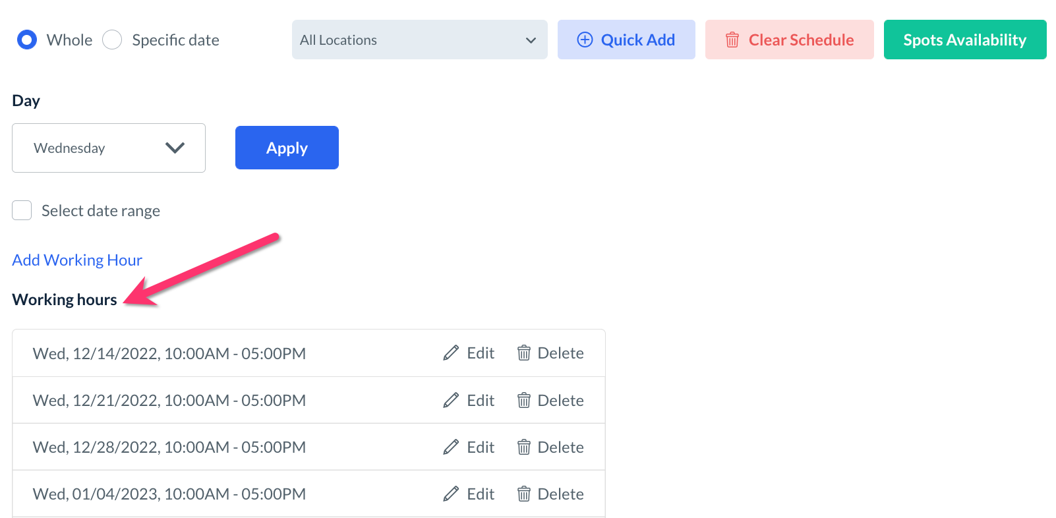The width and height of the screenshot is (1056, 518).
Task: Select the Specific date radio option
Action: tap(112, 40)
